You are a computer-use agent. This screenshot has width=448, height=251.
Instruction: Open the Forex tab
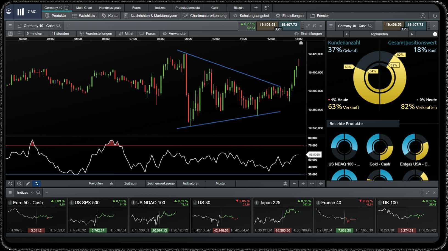[x=136, y=8]
